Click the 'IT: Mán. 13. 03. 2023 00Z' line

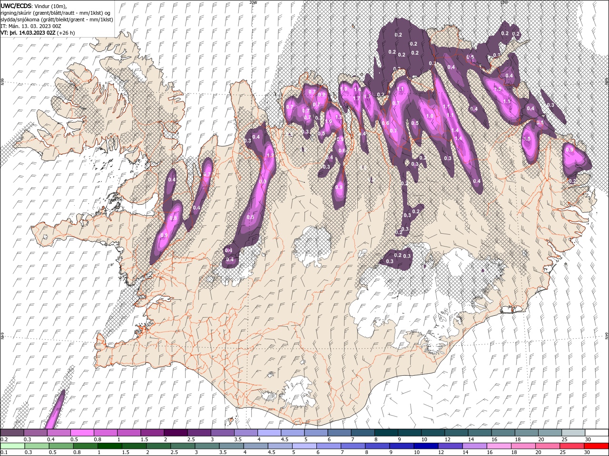[x=30, y=26]
